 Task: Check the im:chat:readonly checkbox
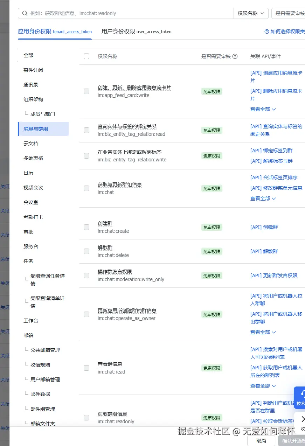click(86, 418)
